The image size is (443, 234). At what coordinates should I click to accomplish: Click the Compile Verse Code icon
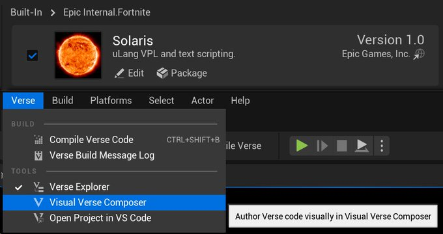point(38,140)
